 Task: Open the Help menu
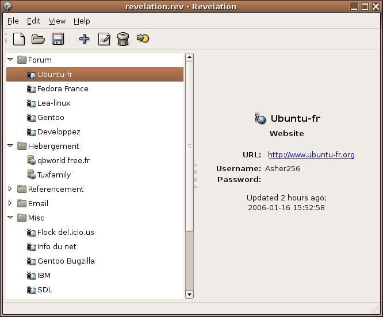coord(82,21)
